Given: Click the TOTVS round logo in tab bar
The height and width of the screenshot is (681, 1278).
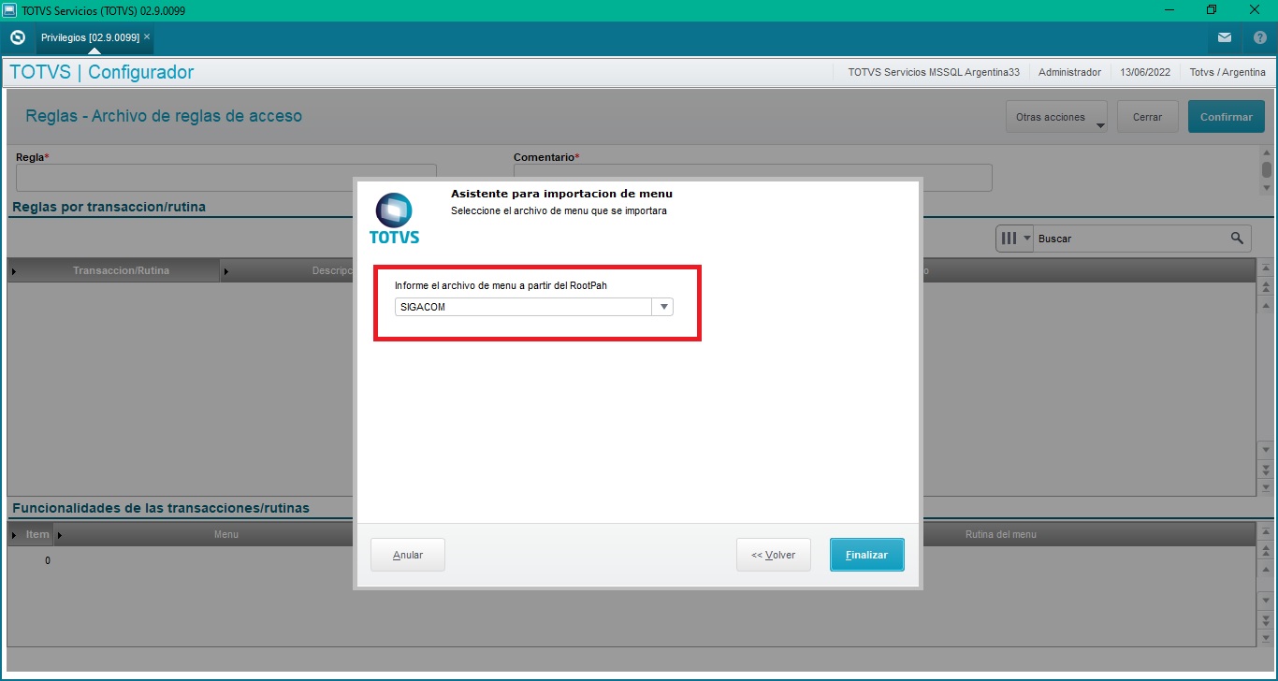Looking at the screenshot, I should 17,37.
